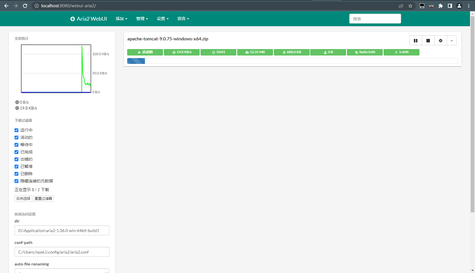Click the browser address bar URL
Screen dimensions: 475x273
click(69, 6)
